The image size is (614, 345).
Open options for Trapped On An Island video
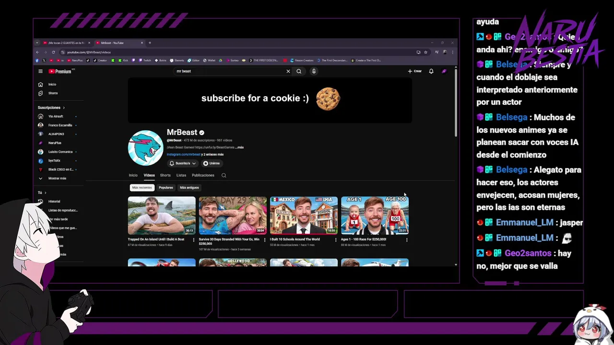pyautogui.click(x=194, y=240)
